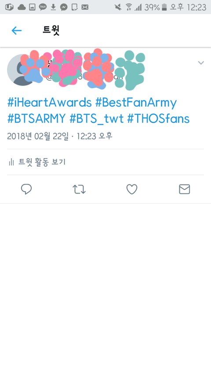
Task: Tap the KakaoTalk notification icon
Action: pyautogui.click(x=43, y=7)
